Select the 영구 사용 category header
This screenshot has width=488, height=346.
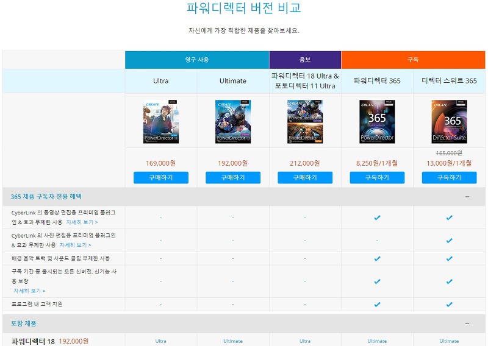[x=197, y=60]
